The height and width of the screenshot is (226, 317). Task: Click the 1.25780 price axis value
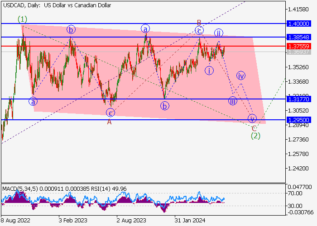[x=298, y=154]
